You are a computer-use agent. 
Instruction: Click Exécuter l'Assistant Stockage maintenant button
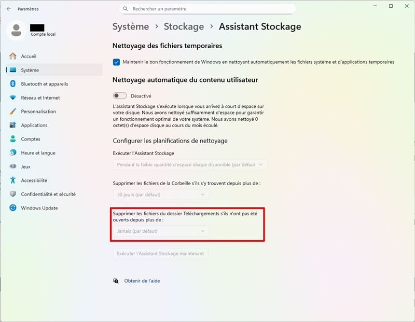coord(161,254)
